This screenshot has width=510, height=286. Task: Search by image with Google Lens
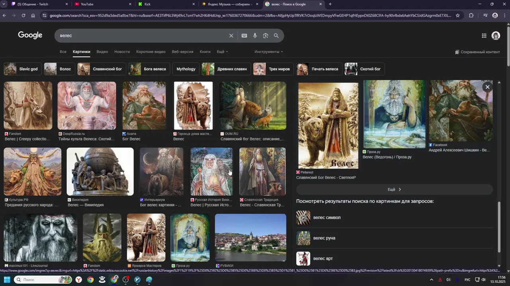266,36
